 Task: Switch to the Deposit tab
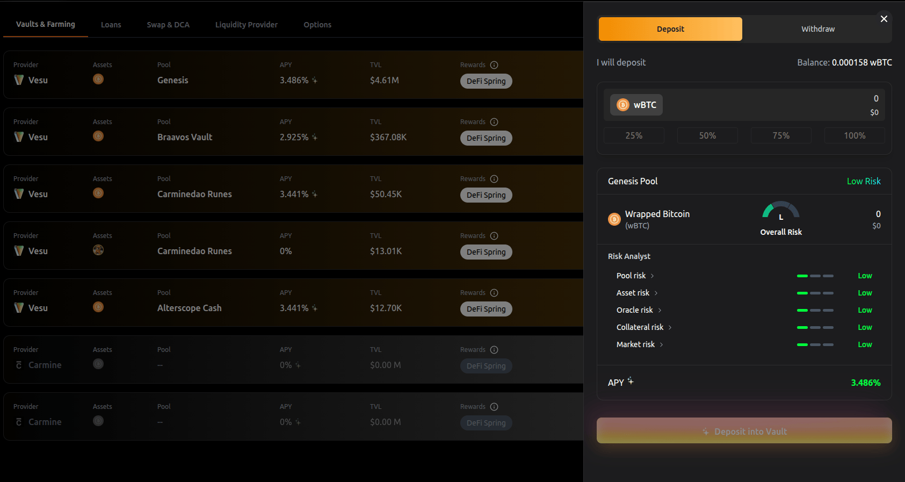[670, 29]
